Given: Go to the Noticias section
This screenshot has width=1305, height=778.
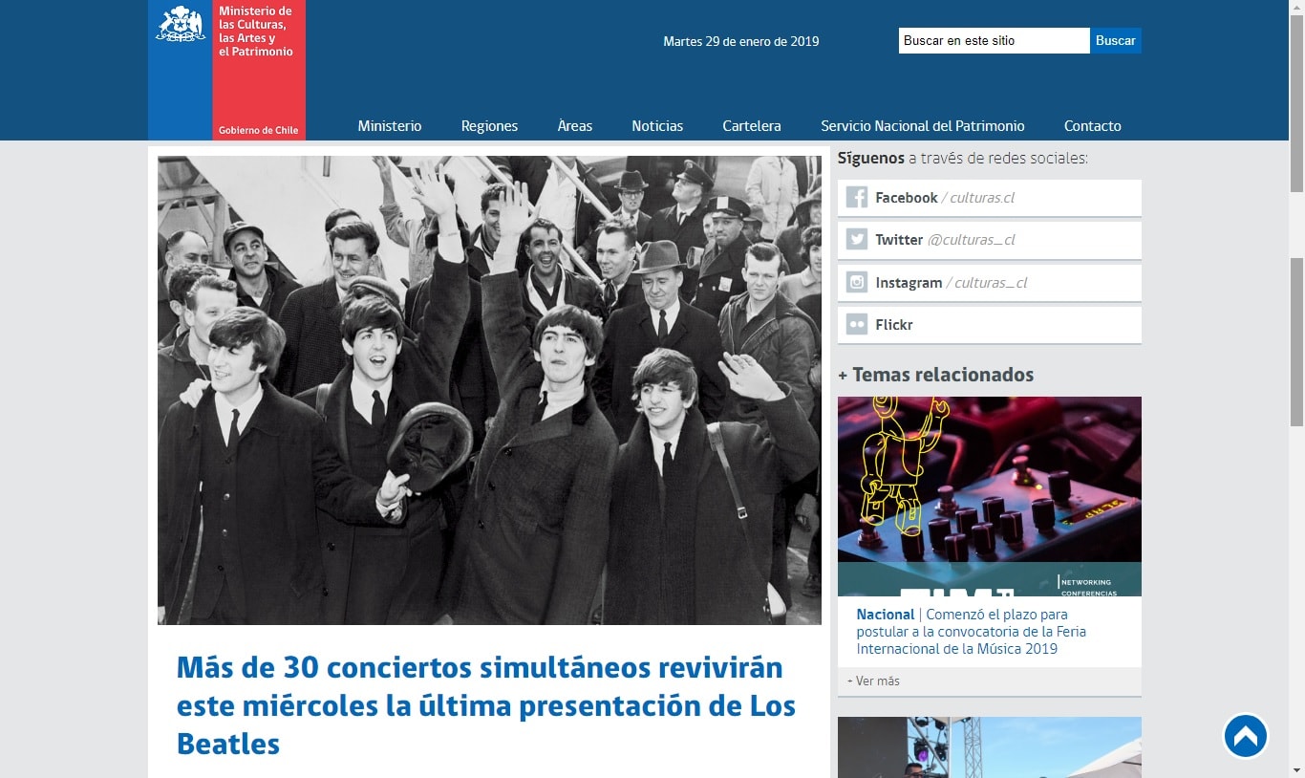Looking at the screenshot, I should coord(657,126).
